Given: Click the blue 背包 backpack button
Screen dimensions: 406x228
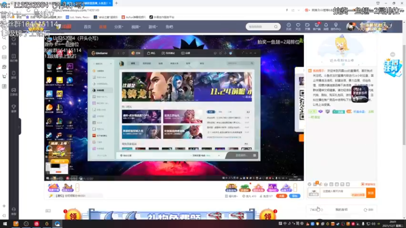Looking at the screenshot, I should click(295, 196).
